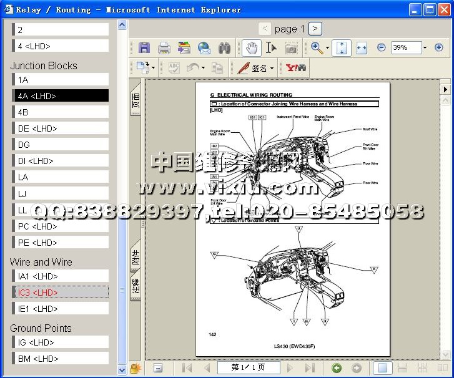Open the Comments (注释) side tab
The image size is (454, 378).
pos(136,285)
